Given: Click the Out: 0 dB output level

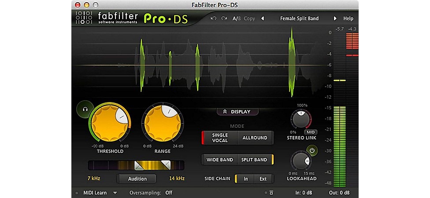Looking at the screenshot, I should click(339, 193).
